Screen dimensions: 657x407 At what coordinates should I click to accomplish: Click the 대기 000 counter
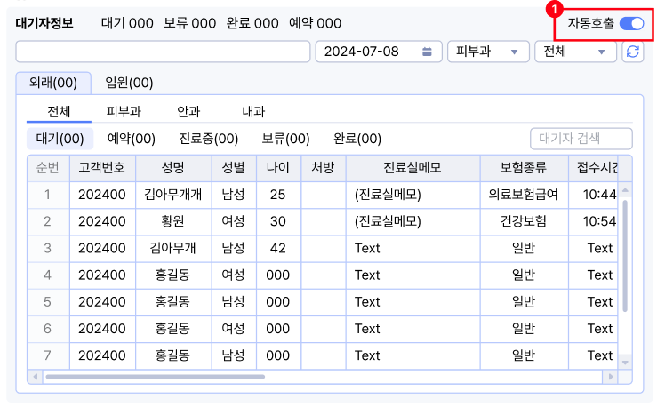tap(127, 23)
